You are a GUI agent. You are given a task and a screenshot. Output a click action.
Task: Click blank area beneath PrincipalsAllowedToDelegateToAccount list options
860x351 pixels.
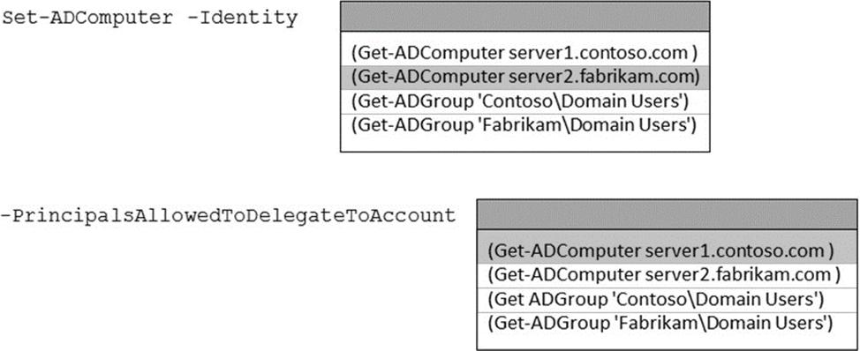point(667,342)
